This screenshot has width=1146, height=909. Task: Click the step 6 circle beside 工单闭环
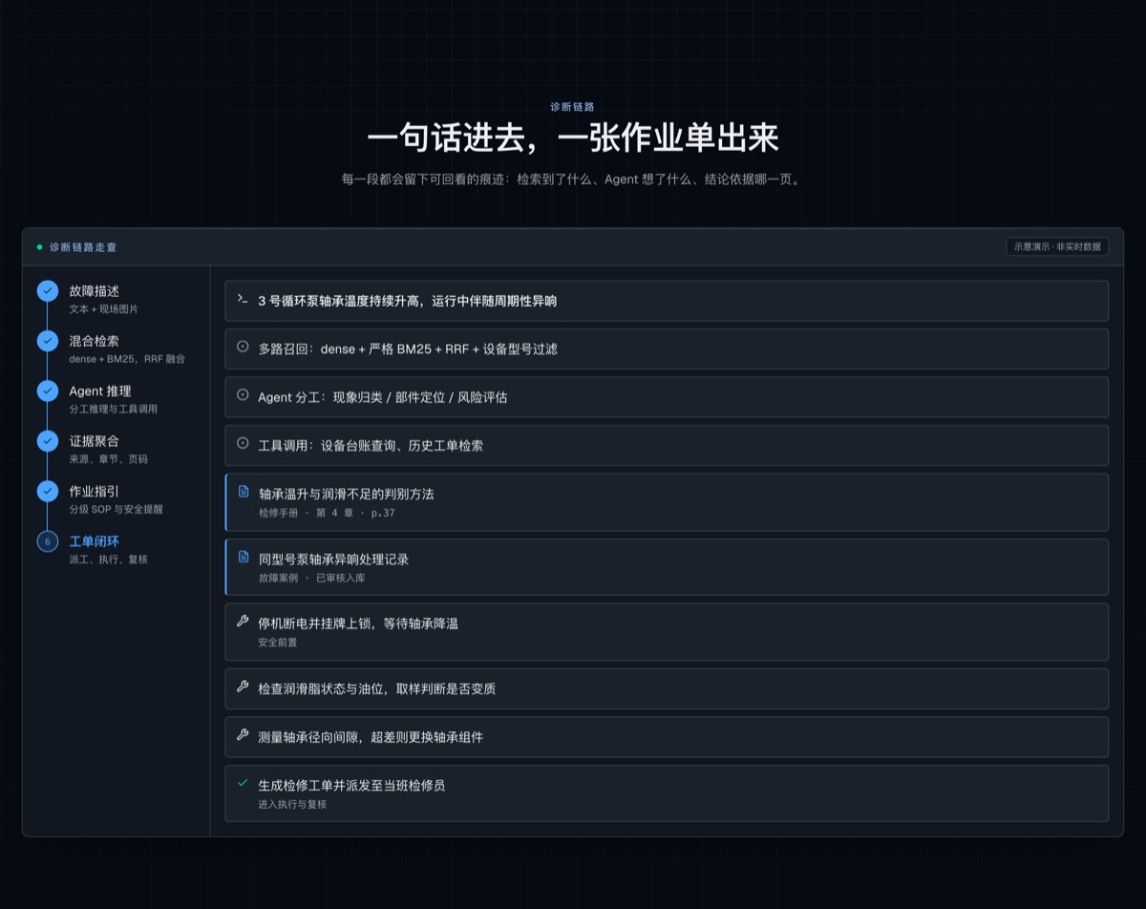click(x=48, y=541)
